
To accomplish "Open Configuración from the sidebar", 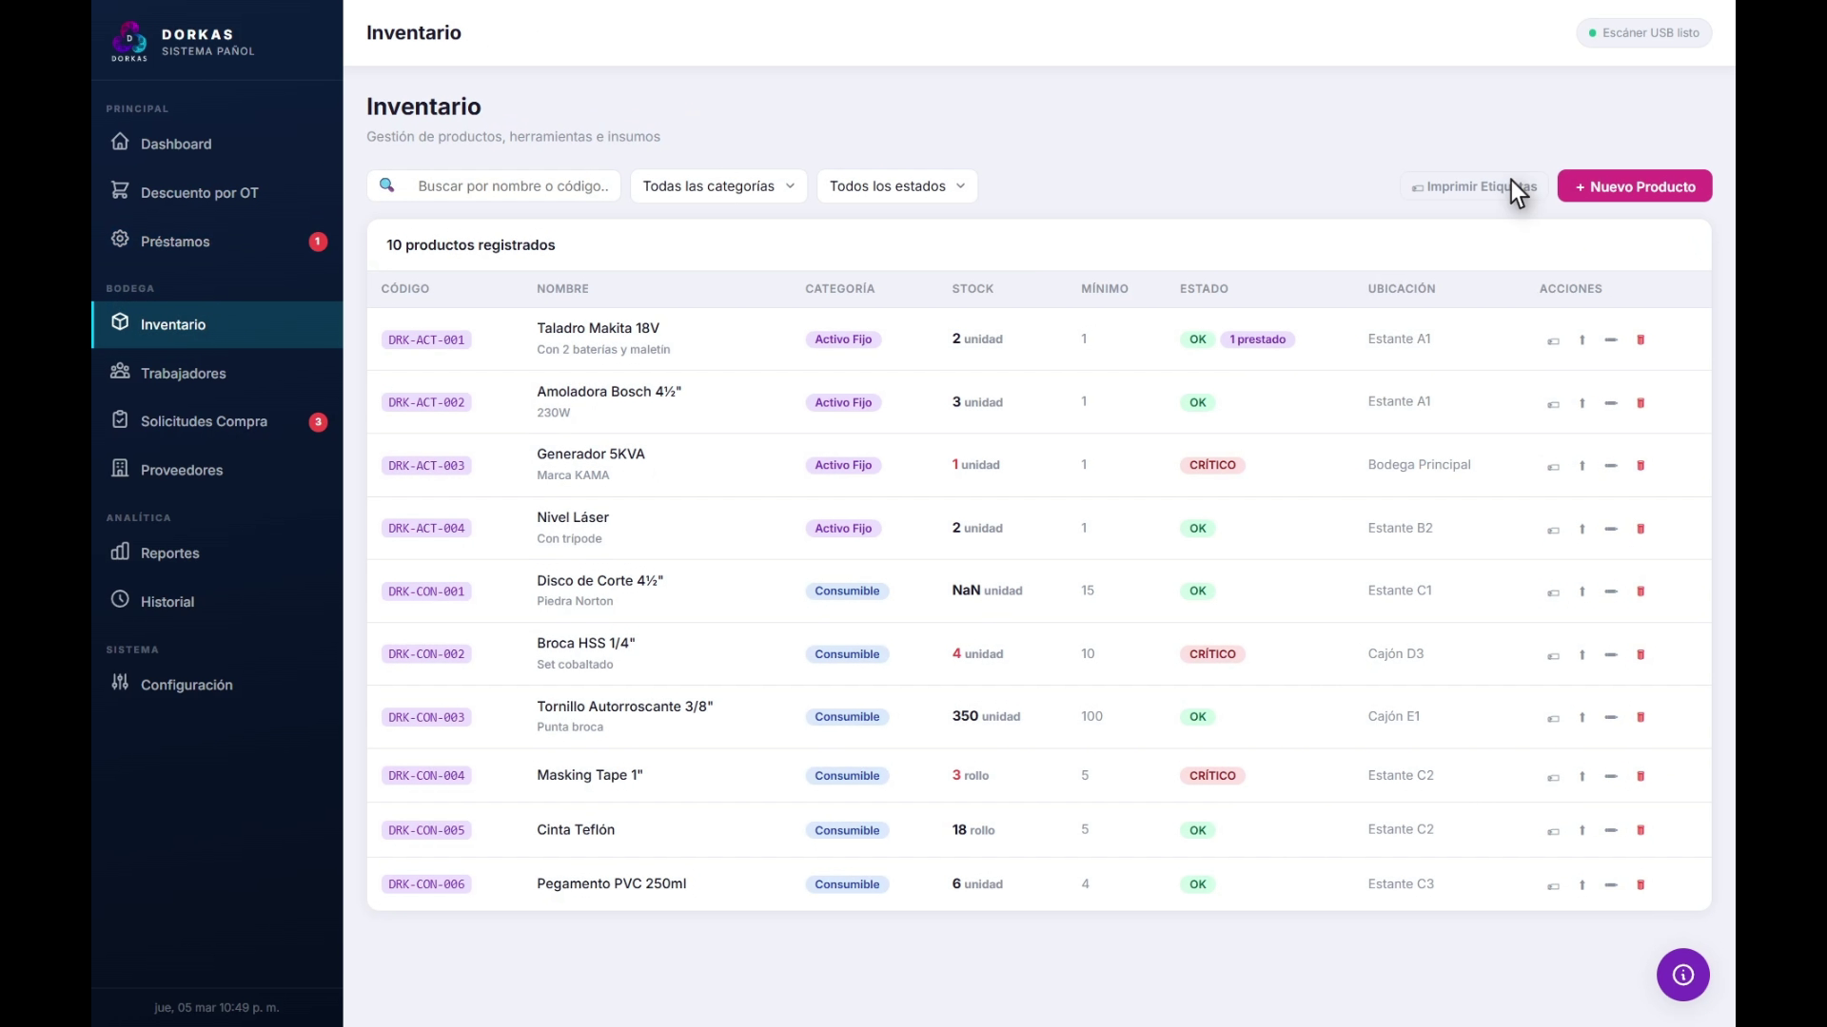I will 187,685.
